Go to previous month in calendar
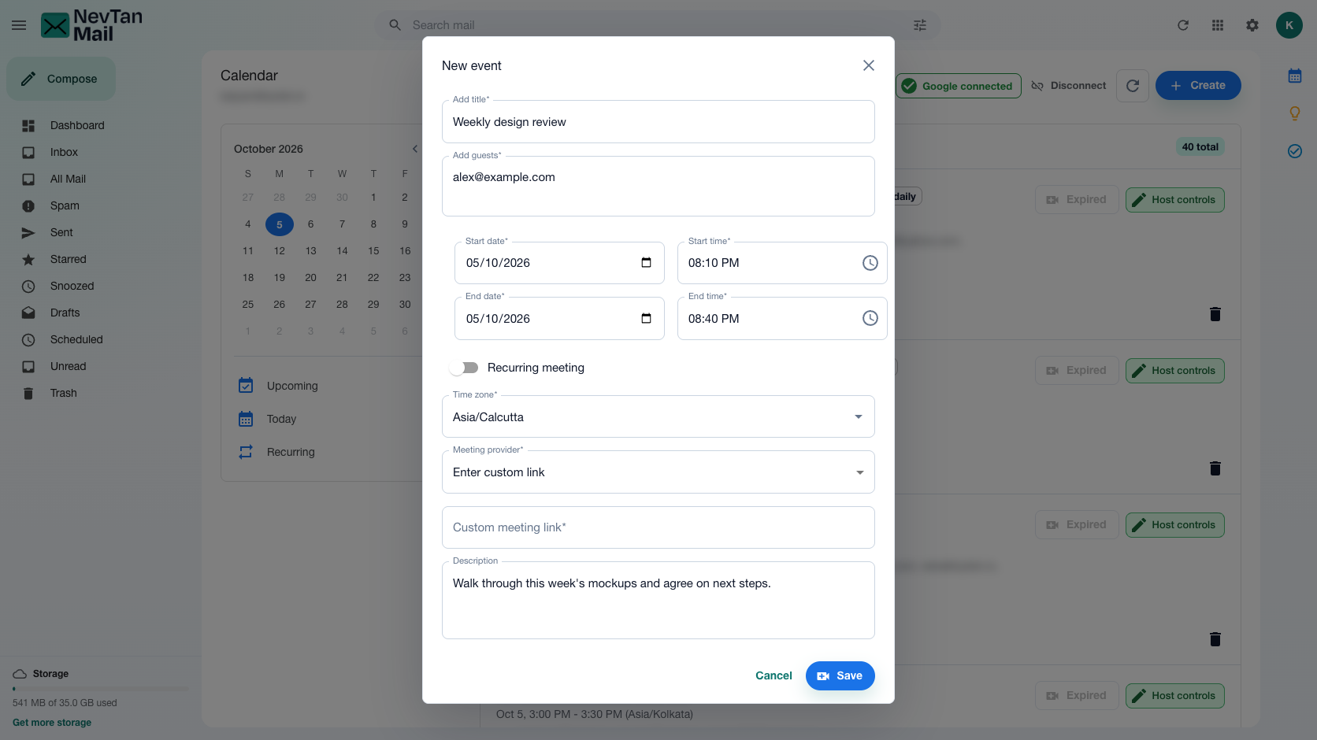Screen dimensions: 1317x740 click(415, 149)
